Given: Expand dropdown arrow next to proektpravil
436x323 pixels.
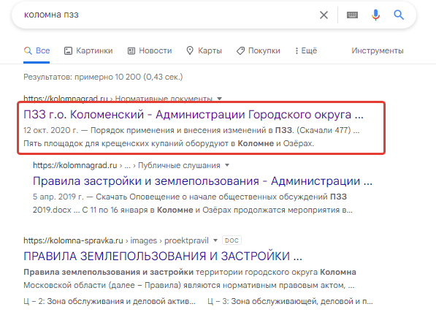Looking at the screenshot, I should pyautogui.click(x=215, y=240).
